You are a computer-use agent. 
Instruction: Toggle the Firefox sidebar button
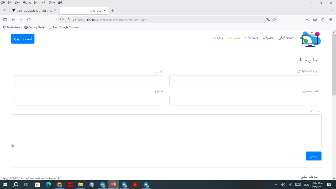(x=5, y=20)
